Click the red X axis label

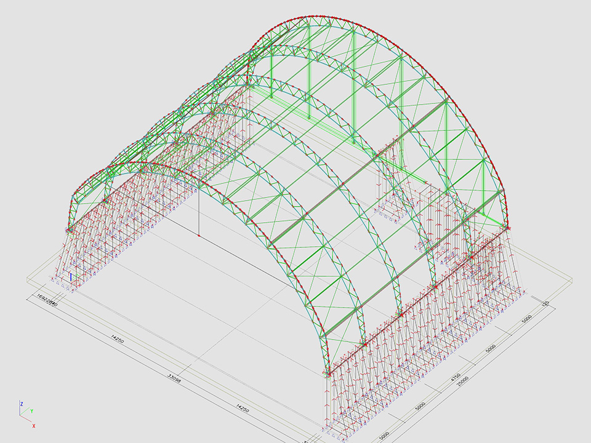point(34,426)
